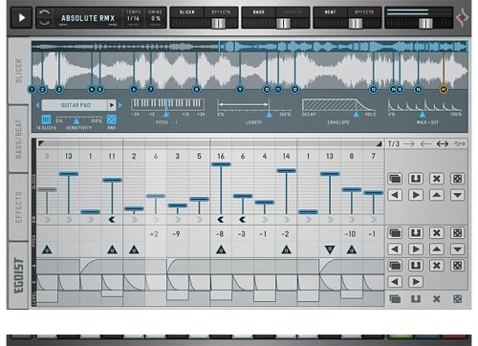Clear the slice sequence with the X icon
The image size is (478, 346).
pos(437,179)
